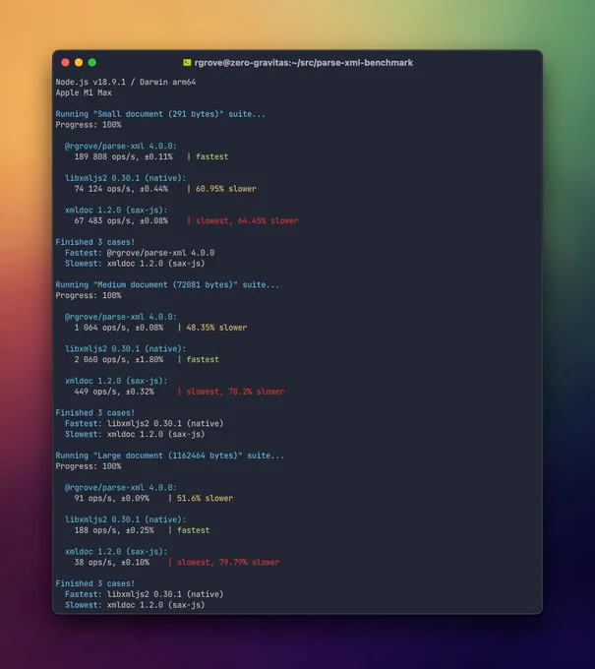The image size is (595, 669).
Task: Click the 'Running "Large document (1162464 bytes)" suite...' line
Action: point(170,456)
